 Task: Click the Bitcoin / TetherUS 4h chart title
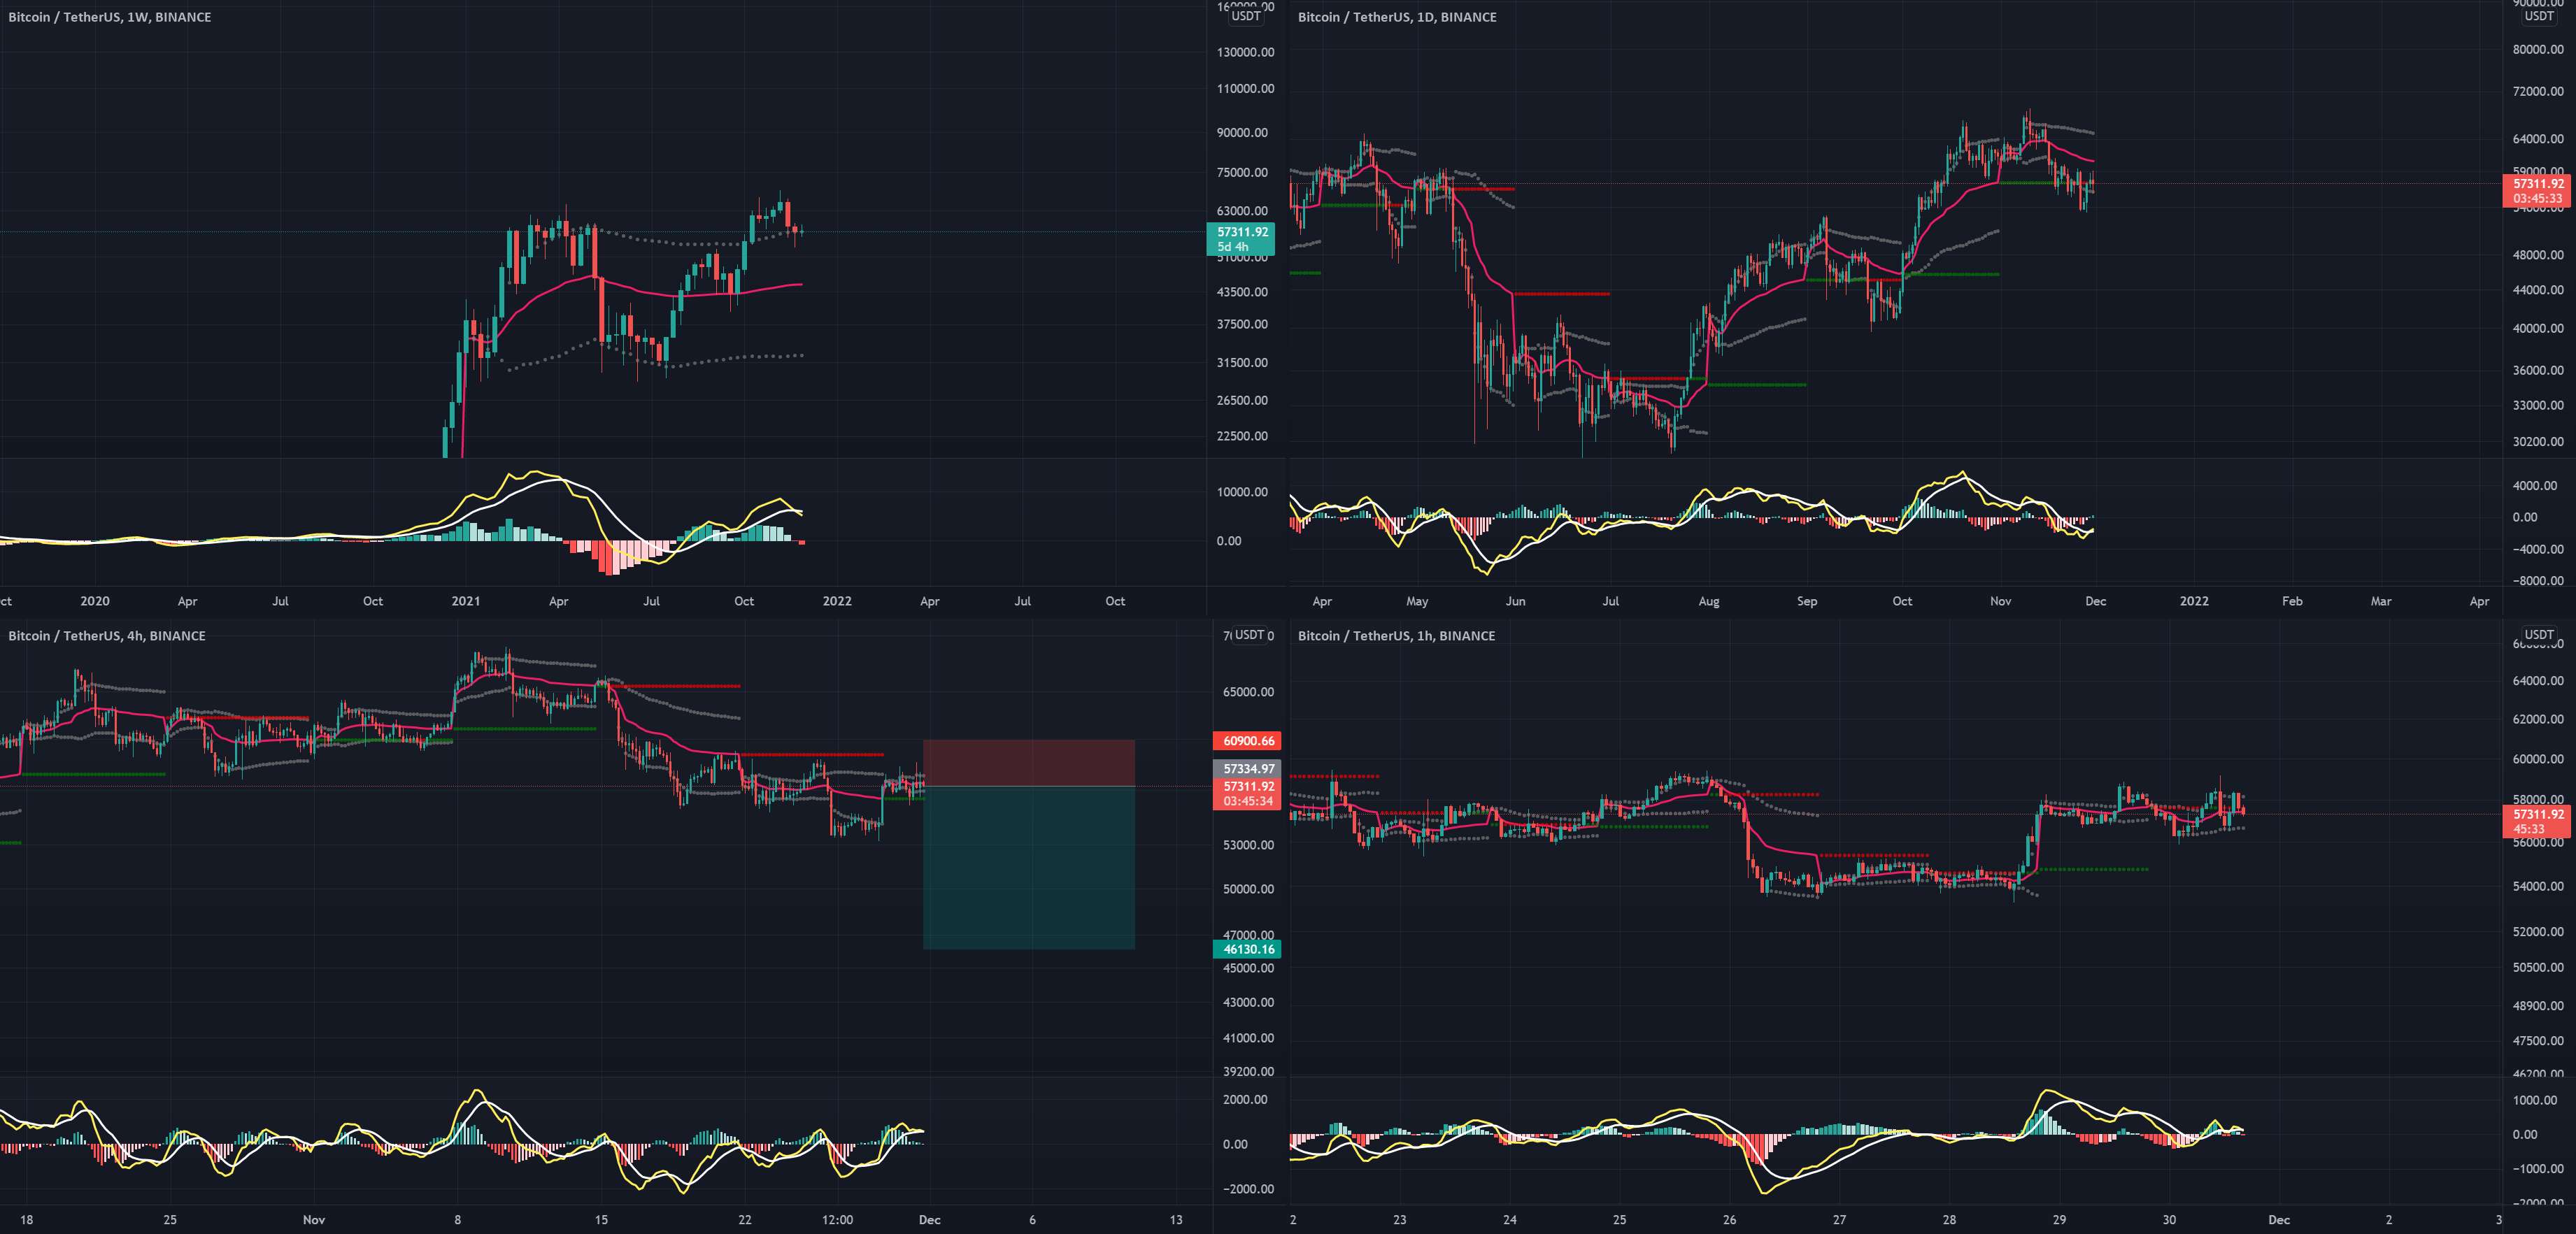[107, 636]
